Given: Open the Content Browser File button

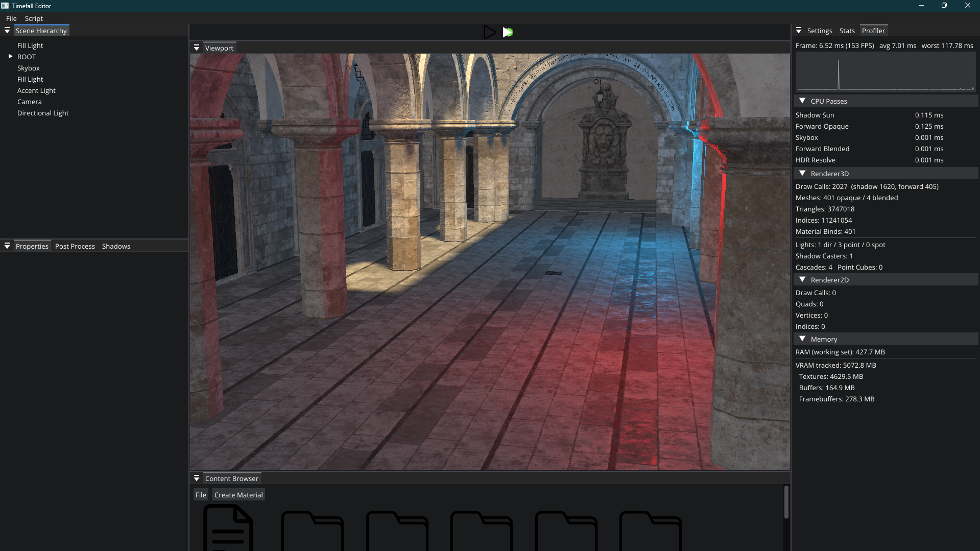Looking at the screenshot, I should pos(201,495).
